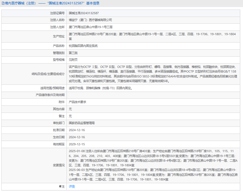Viewport: 243px width, 193px height.
Task: Open the 详情 link
Action: pyautogui.click(x=72, y=186)
